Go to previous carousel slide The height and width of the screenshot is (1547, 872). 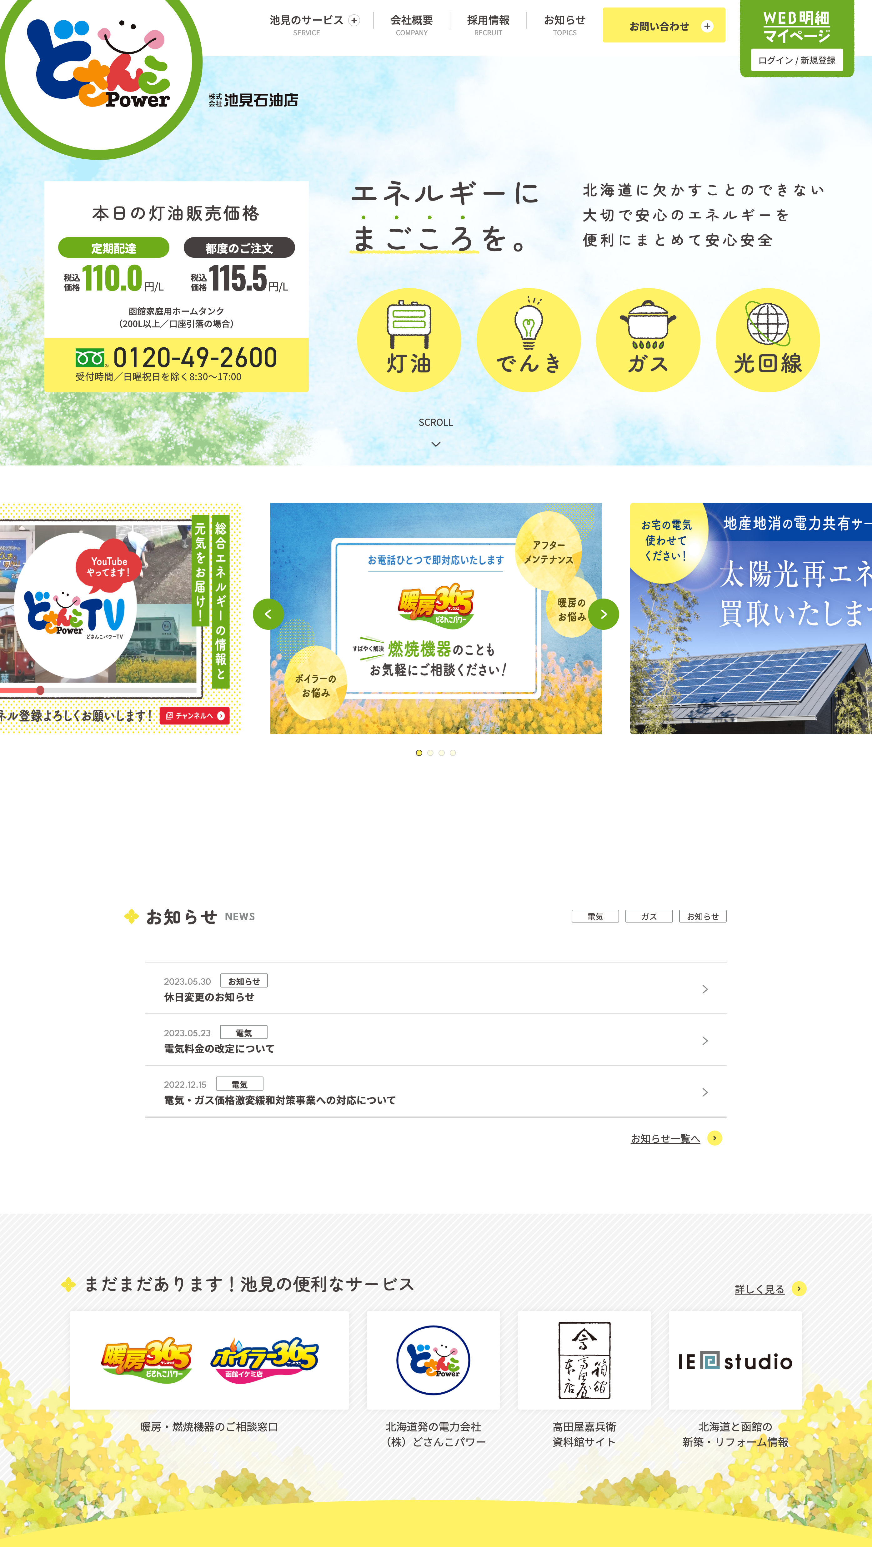[x=268, y=614]
